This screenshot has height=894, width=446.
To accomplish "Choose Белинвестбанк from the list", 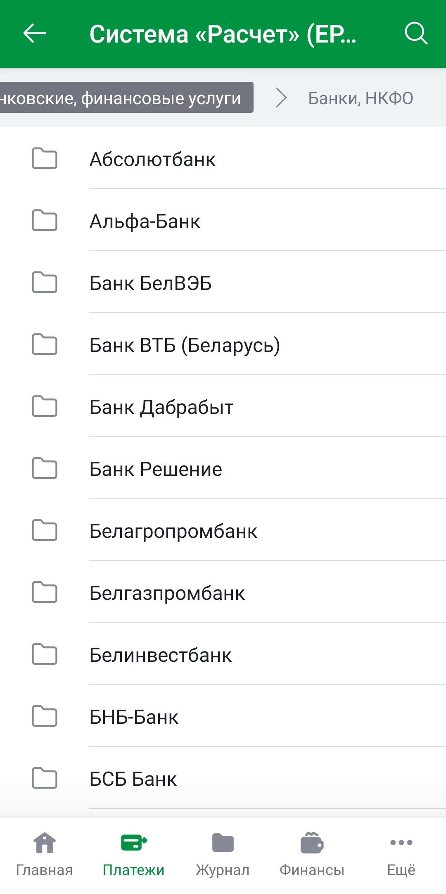I will point(161,655).
